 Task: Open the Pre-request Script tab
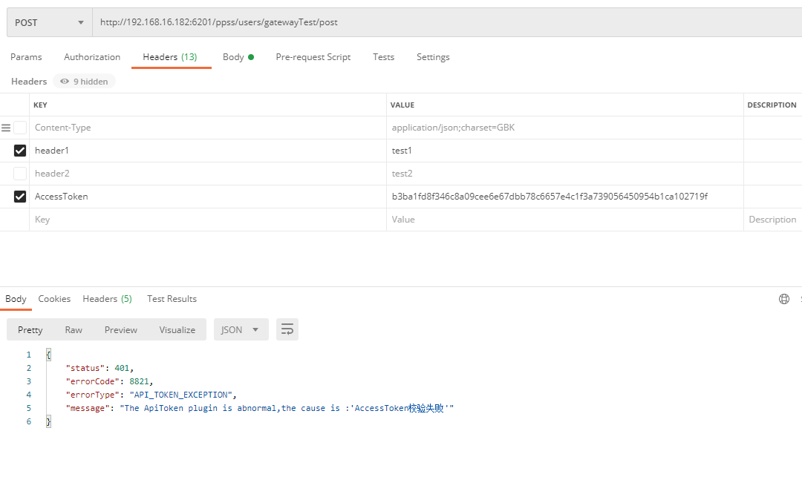[313, 57]
